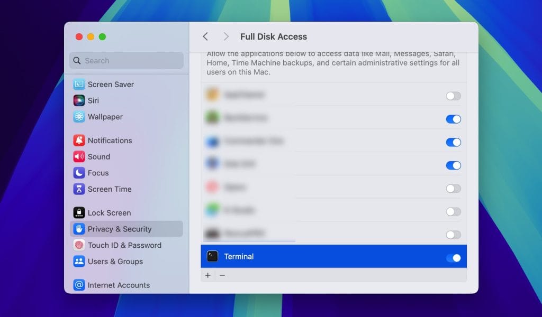Select Screen Time hourglass icon
Image resolution: width=542 pixels, height=317 pixels.
point(79,189)
